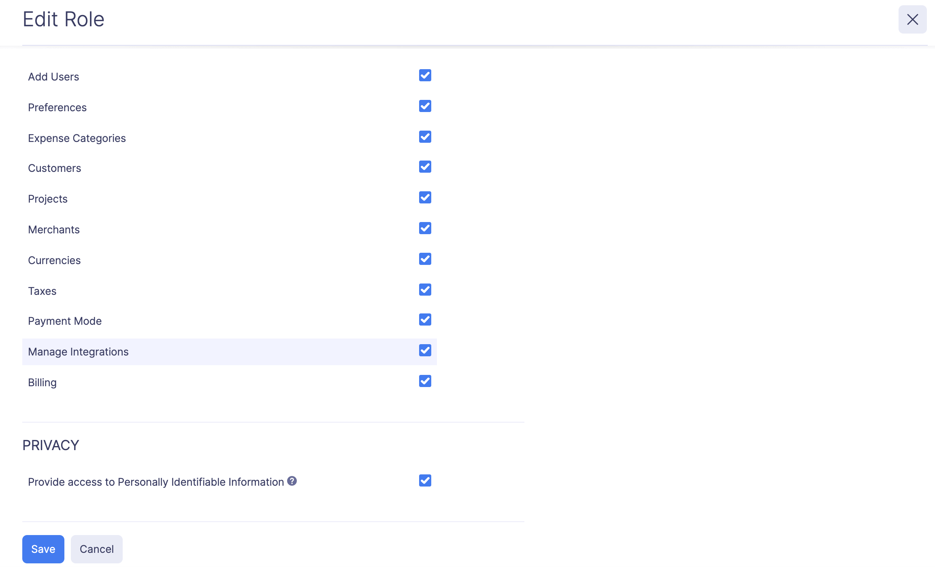Toggle the Taxes checkbox
This screenshot has width=935, height=567.
pos(425,290)
